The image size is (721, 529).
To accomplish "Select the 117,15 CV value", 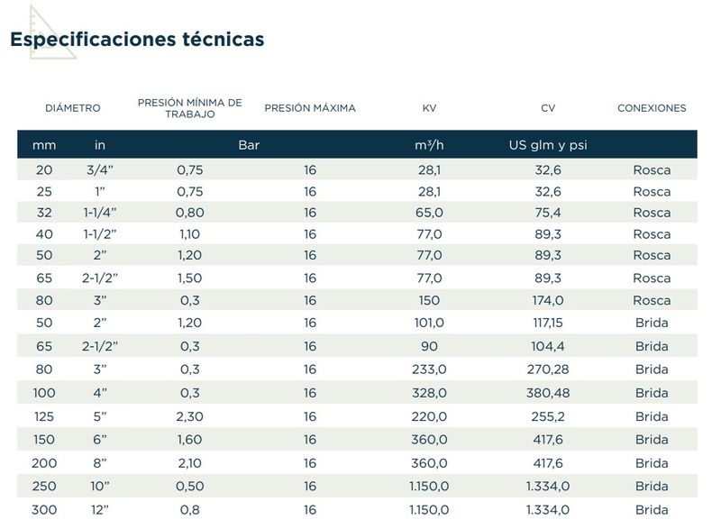I will (x=548, y=322).
